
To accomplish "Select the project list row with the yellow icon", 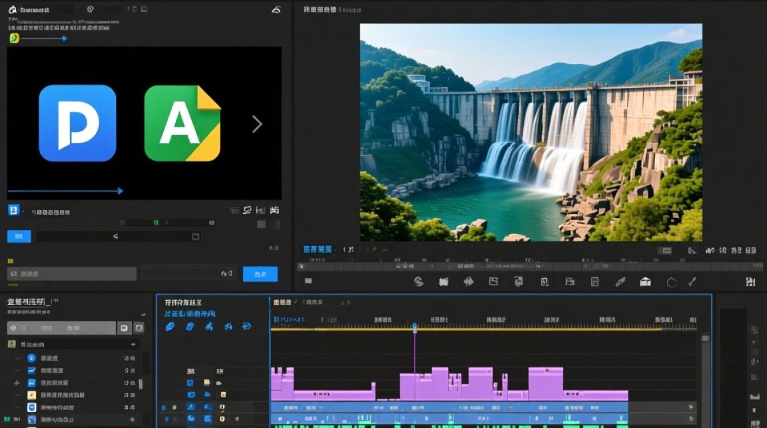I will [x=80, y=395].
